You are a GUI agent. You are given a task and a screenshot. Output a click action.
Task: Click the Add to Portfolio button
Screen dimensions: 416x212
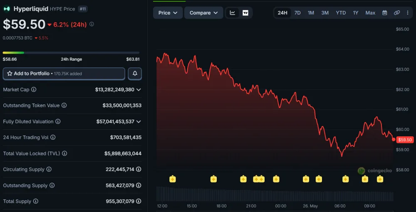(x=64, y=74)
